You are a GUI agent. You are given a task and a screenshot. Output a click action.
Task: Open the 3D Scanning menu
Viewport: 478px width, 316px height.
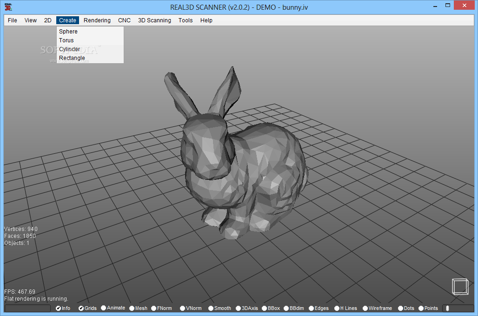coord(154,20)
